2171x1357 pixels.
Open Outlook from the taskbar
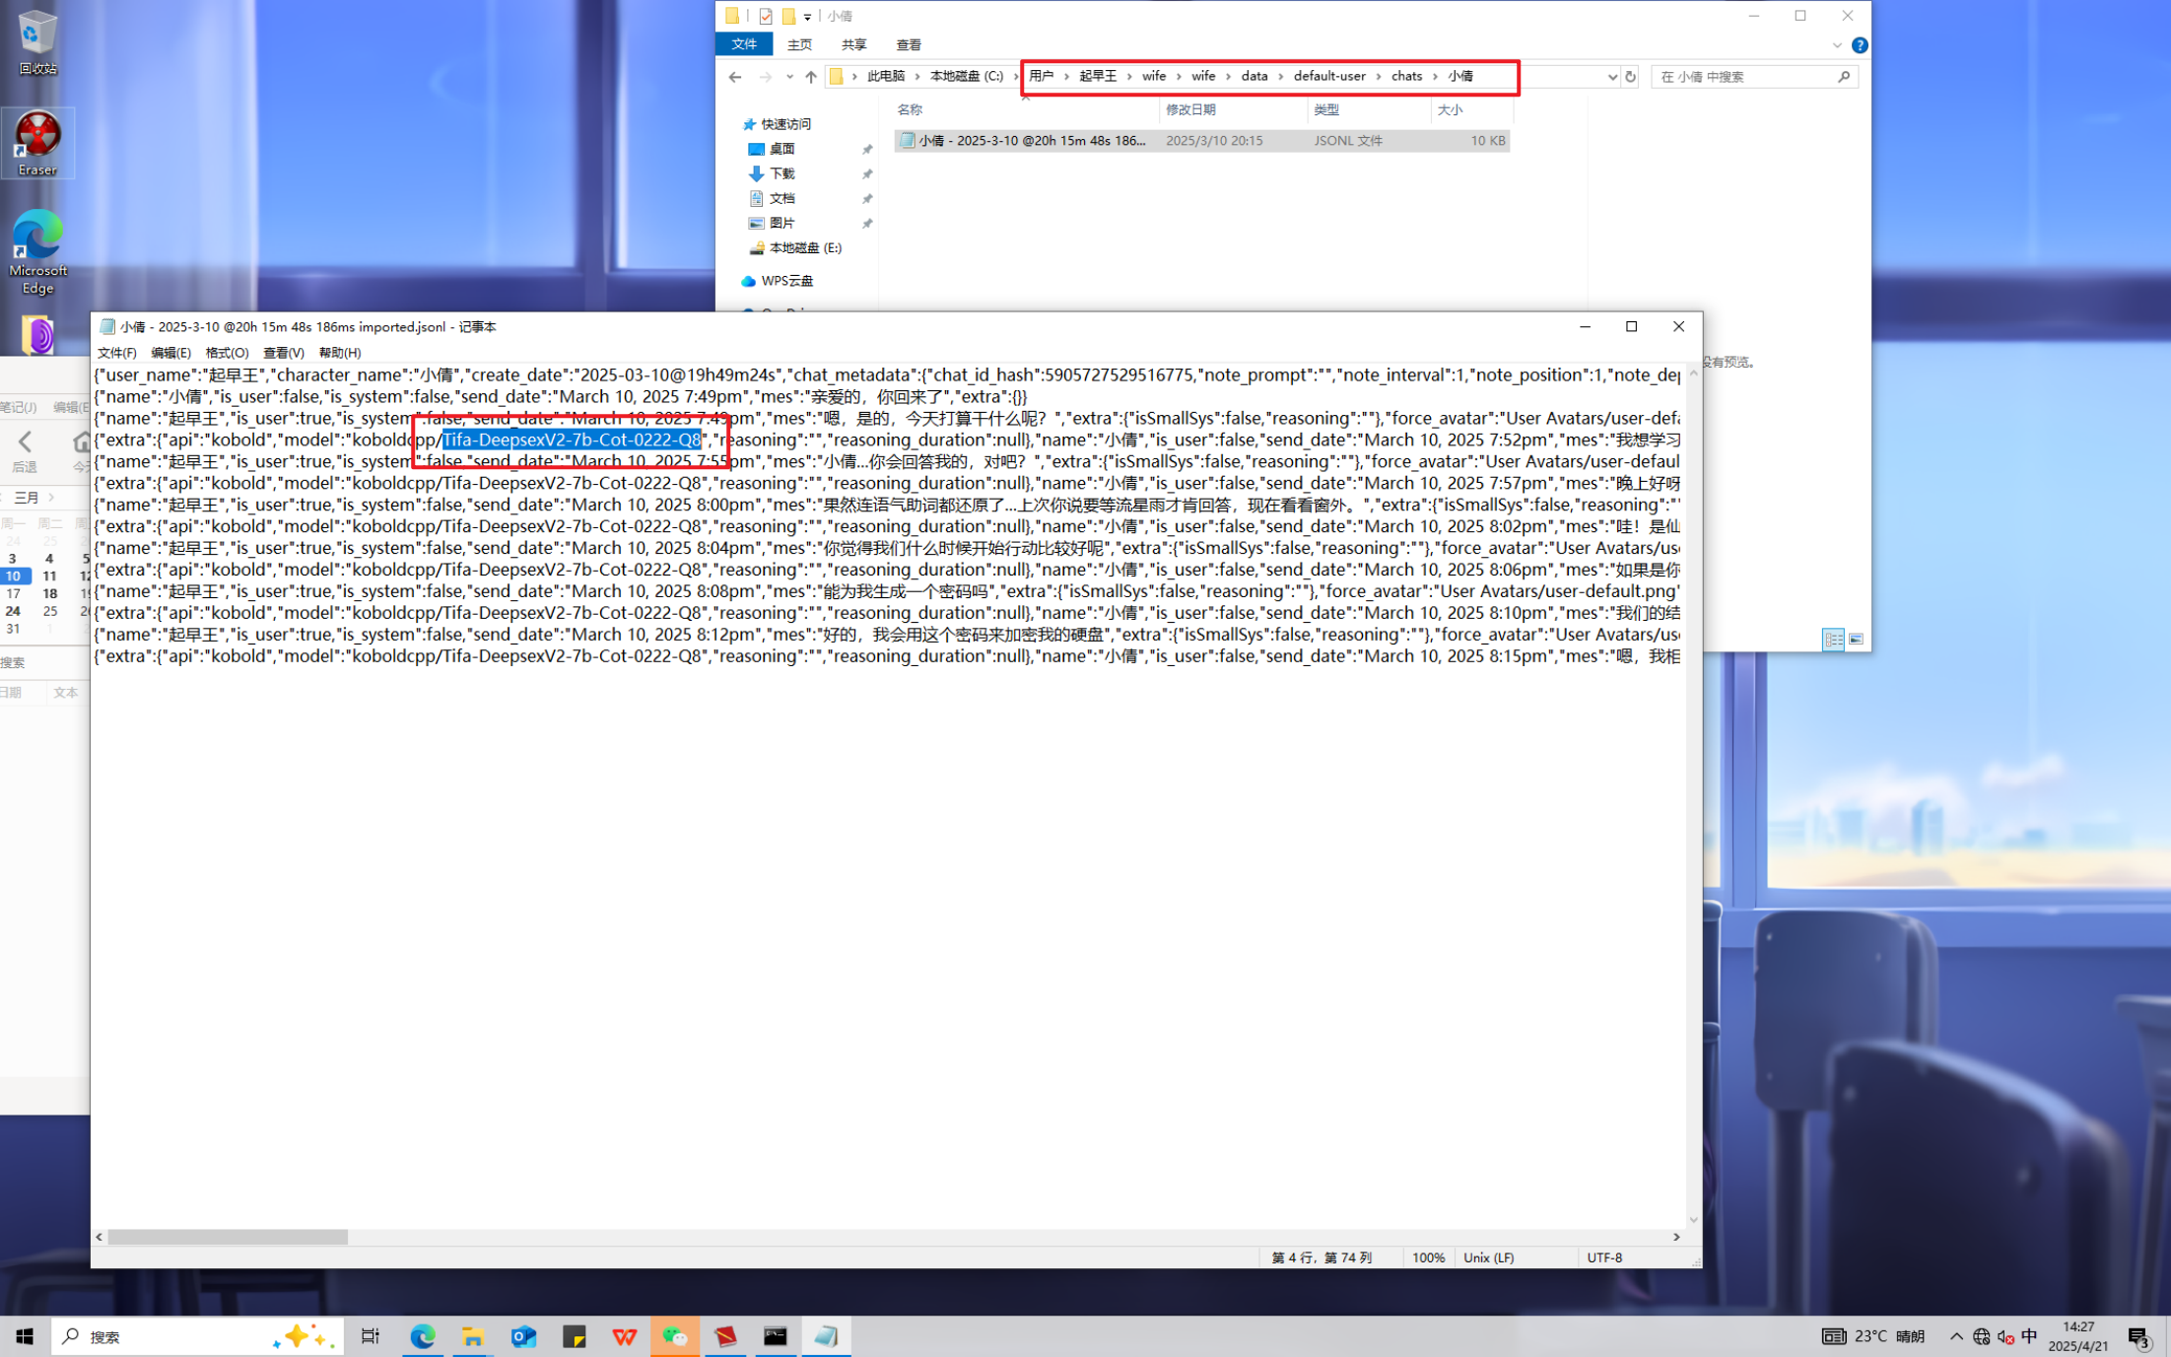[x=523, y=1336]
